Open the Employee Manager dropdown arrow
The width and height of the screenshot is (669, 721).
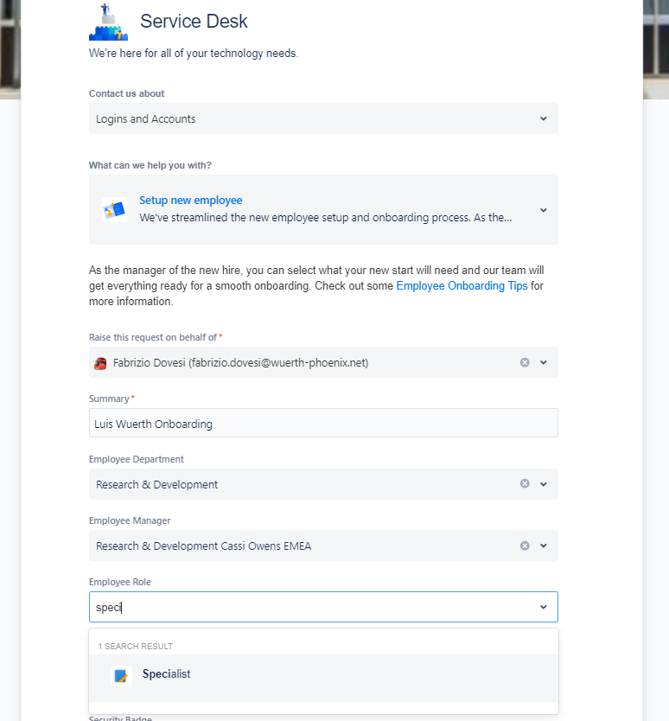tap(544, 546)
